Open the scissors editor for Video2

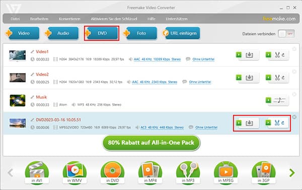[277, 78]
